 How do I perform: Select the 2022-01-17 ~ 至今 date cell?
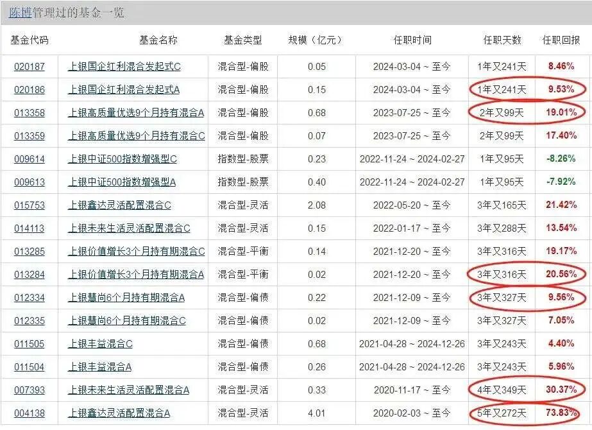click(x=412, y=228)
